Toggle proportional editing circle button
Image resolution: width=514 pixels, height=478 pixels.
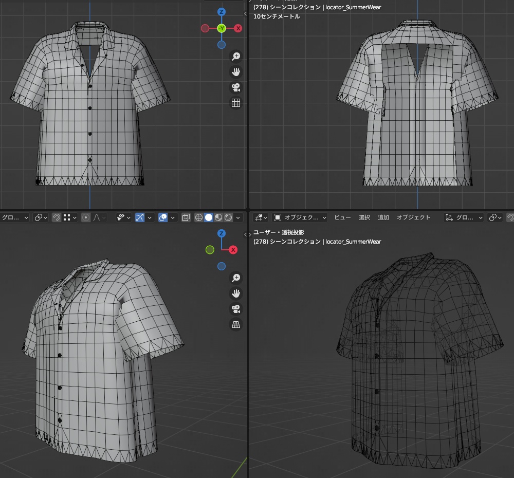point(85,217)
